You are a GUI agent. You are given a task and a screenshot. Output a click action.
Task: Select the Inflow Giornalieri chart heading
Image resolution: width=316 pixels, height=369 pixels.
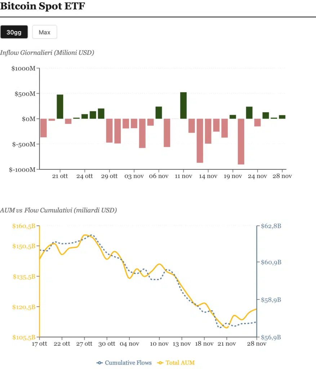tap(47, 53)
